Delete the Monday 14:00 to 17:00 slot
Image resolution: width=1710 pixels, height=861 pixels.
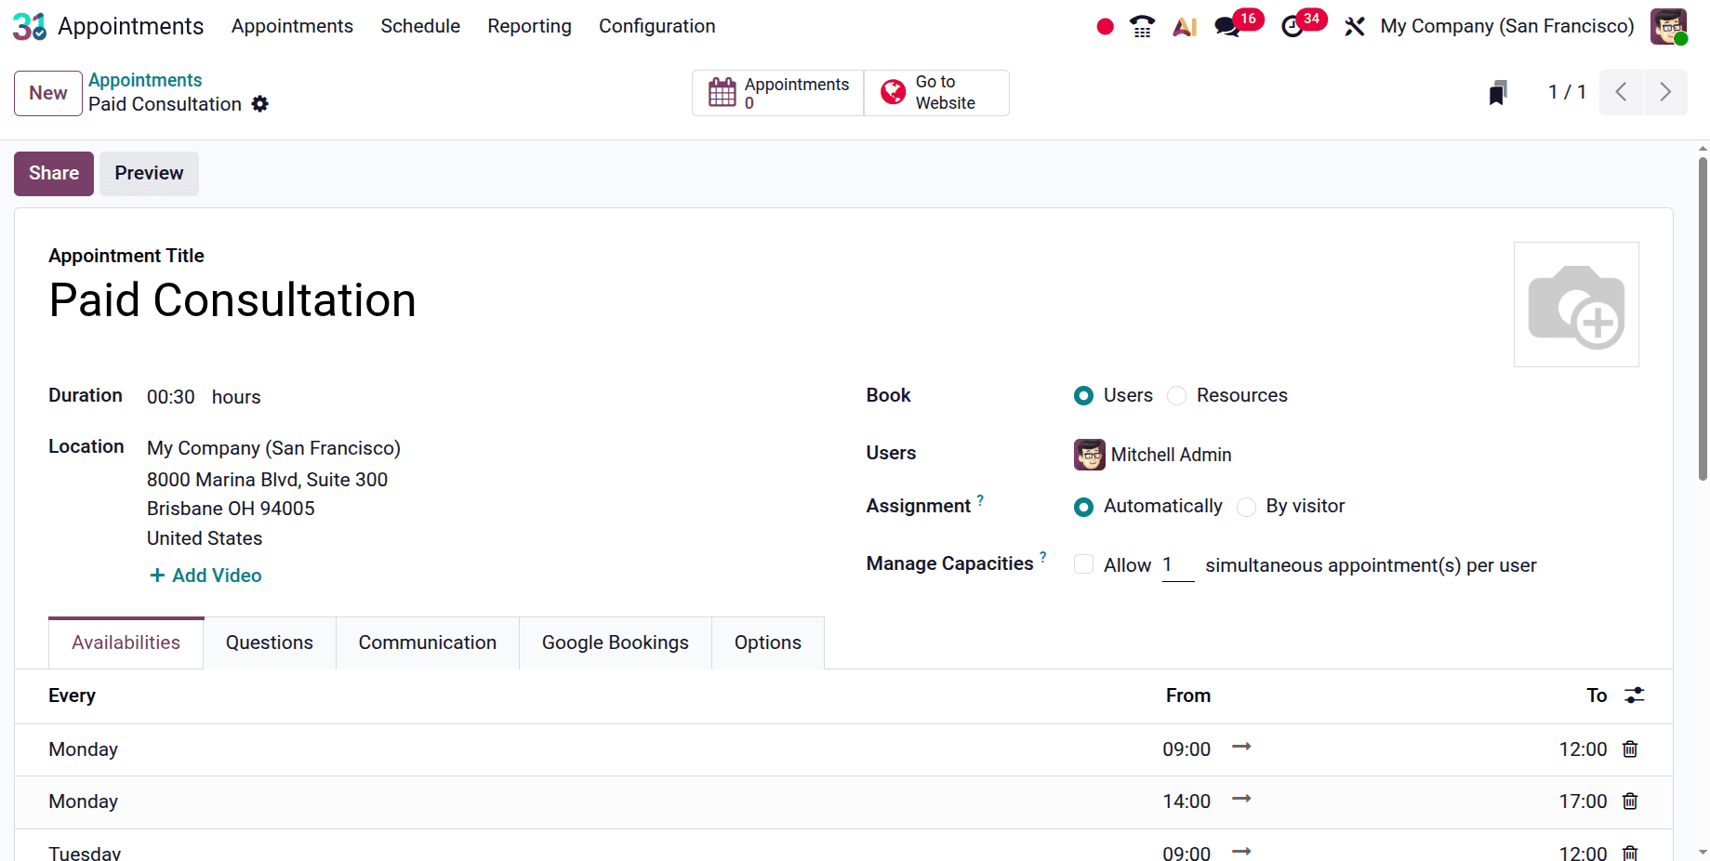1630,801
